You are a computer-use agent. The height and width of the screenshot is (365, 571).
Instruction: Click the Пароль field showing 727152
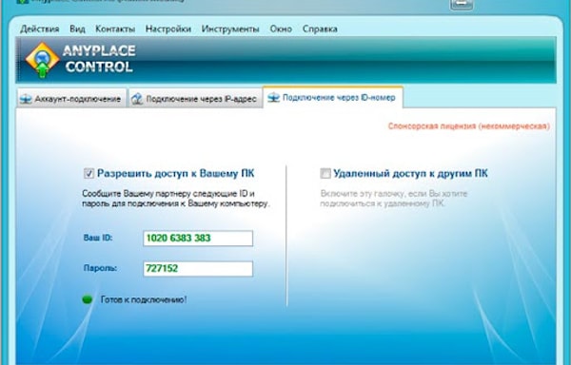tap(198, 269)
